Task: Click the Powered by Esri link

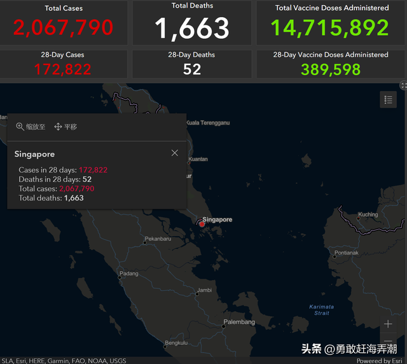Action: pyautogui.click(x=378, y=361)
